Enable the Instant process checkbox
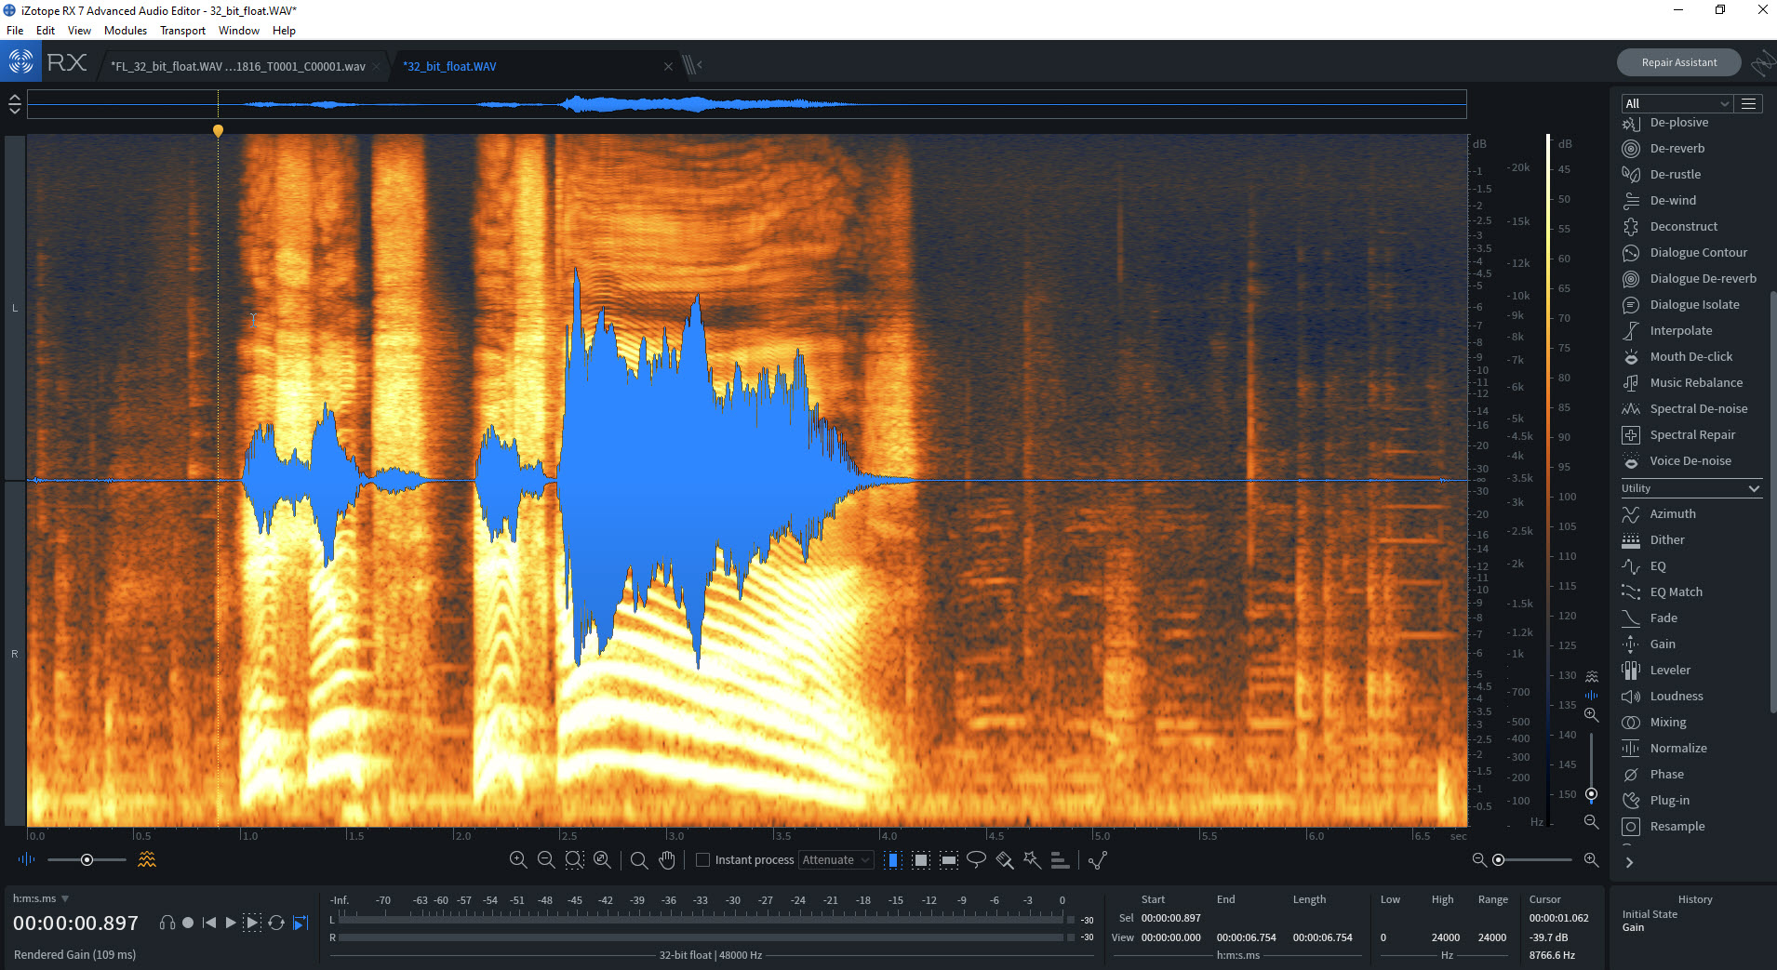 (x=702, y=859)
